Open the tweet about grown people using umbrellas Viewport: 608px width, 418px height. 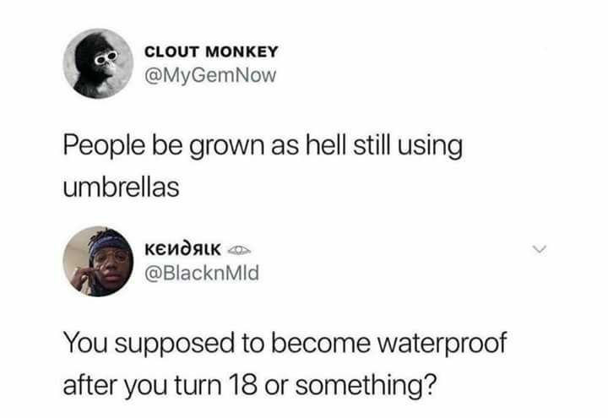click(x=263, y=166)
